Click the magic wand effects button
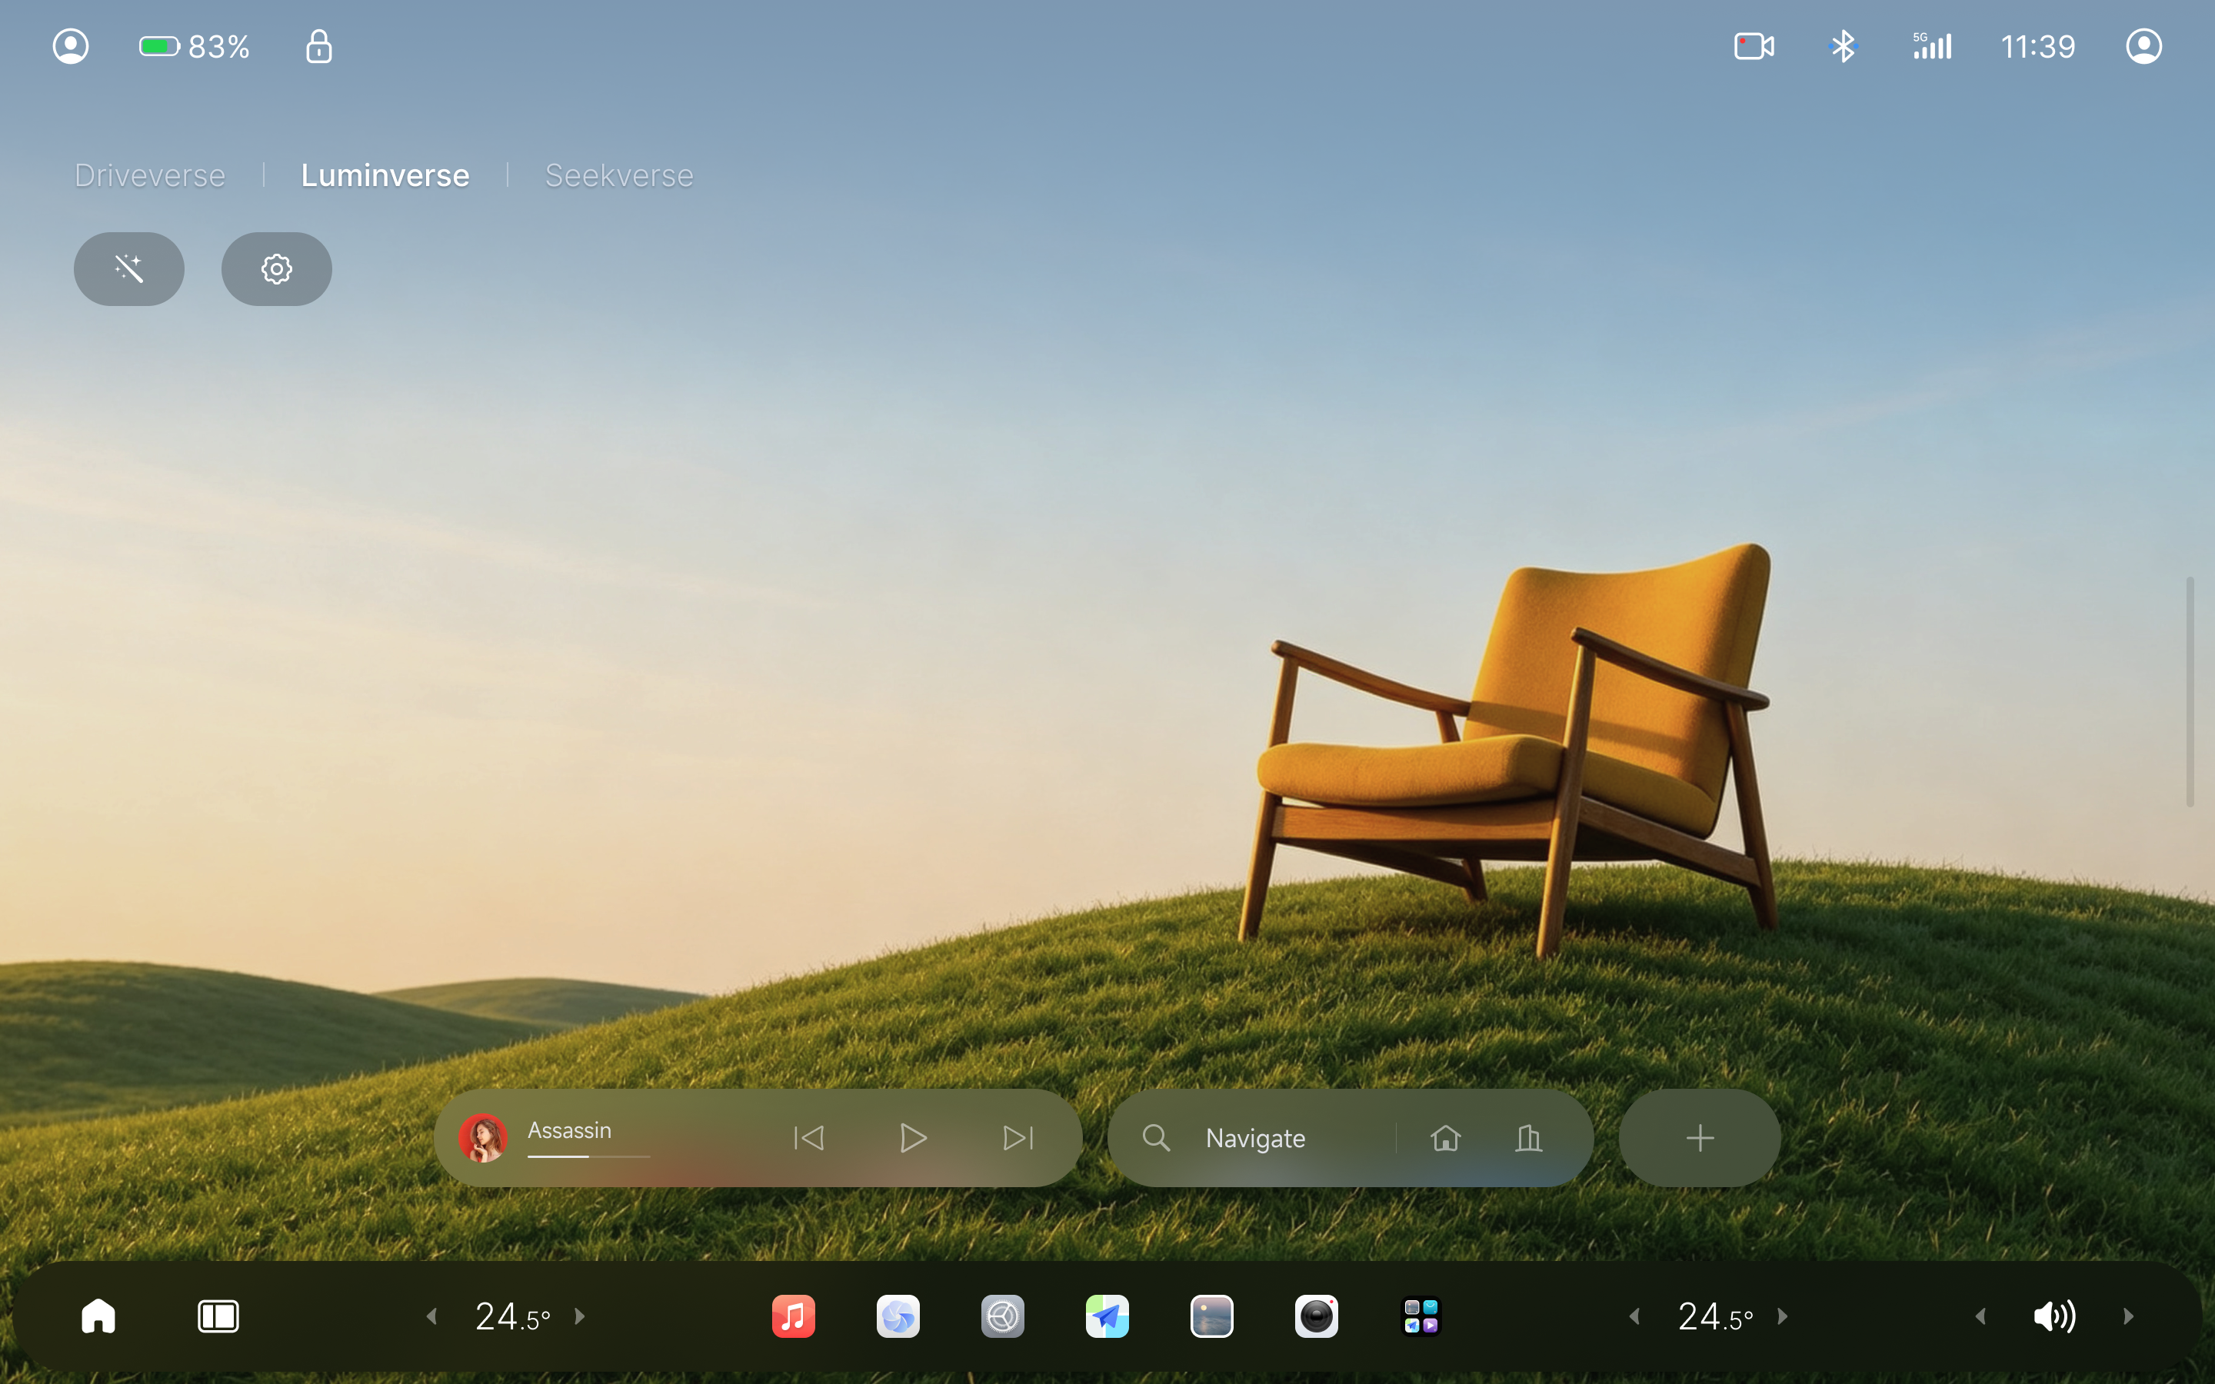 pyautogui.click(x=129, y=269)
